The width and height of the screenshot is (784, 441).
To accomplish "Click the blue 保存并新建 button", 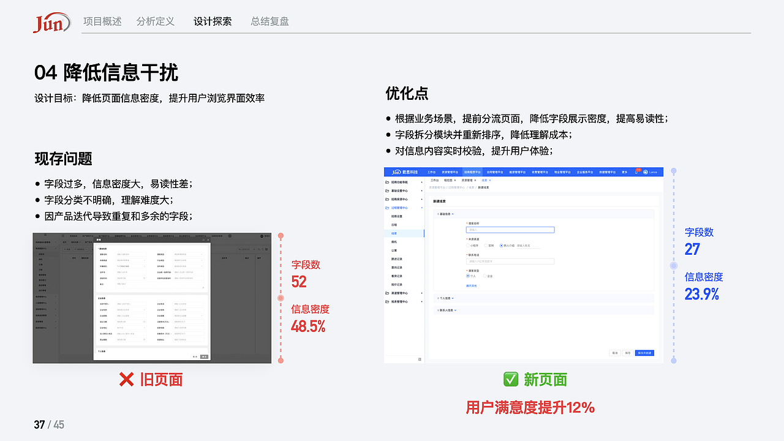I will click(x=644, y=353).
